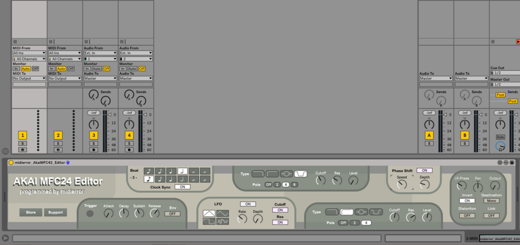Choose the highlighted sixteenth note in triplet row
The width and height of the screenshot is (520, 245).
(x=149, y=179)
